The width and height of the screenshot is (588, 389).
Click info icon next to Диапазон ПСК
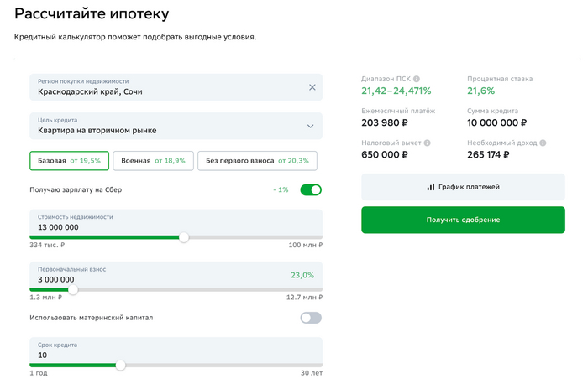click(417, 79)
